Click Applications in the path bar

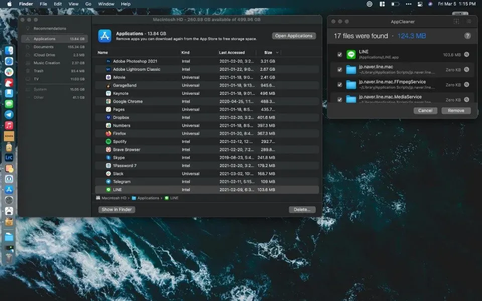coord(148,198)
